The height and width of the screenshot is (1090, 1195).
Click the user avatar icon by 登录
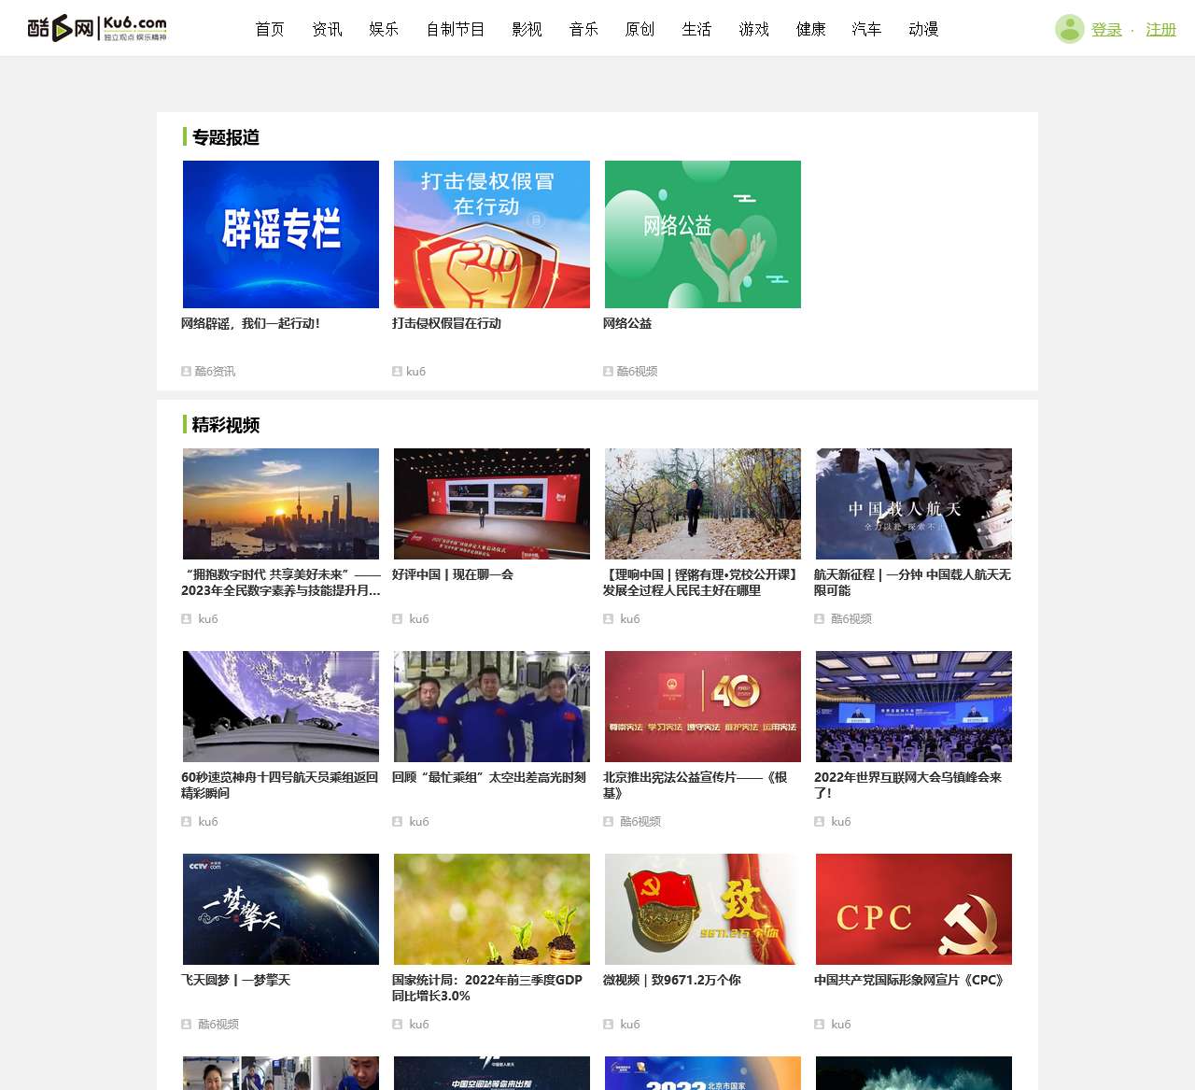(1070, 29)
